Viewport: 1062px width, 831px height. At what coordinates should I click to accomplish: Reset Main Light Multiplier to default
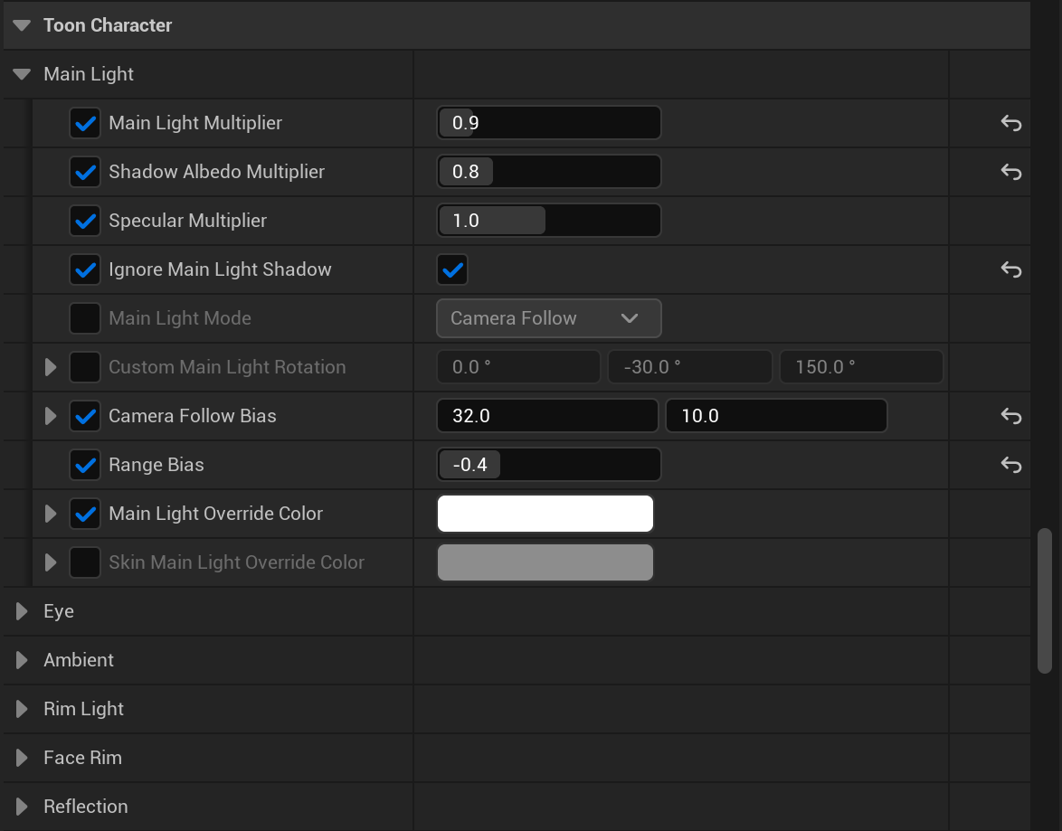(x=1010, y=123)
